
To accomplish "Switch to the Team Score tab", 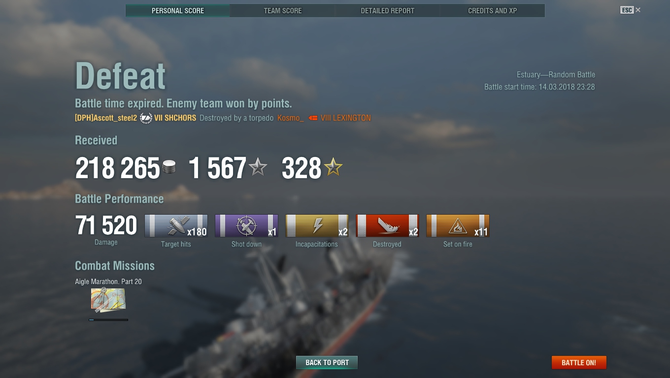I will [283, 10].
